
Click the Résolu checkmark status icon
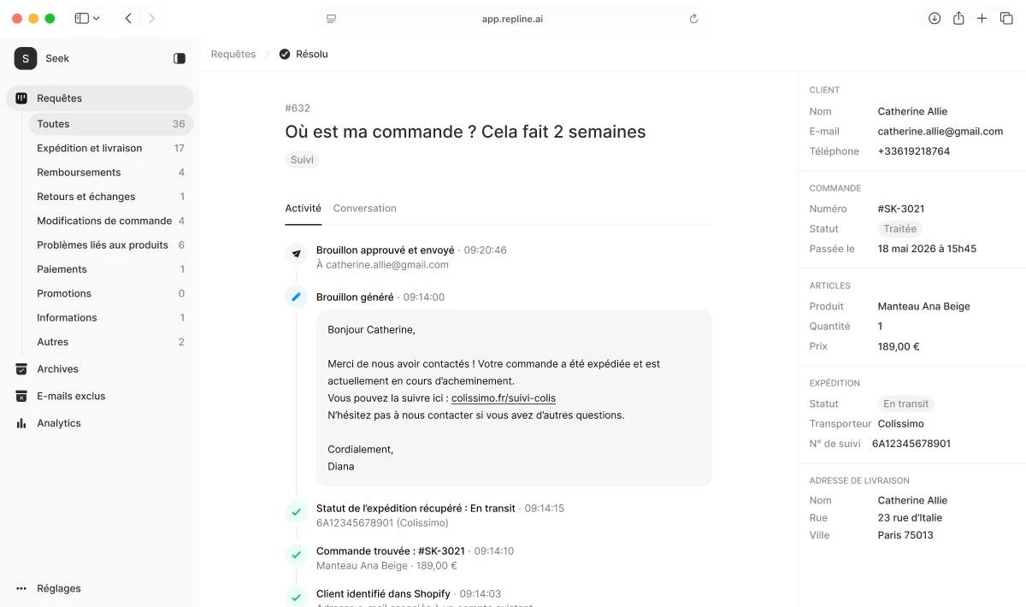(285, 54)
